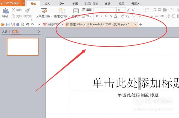Increase font size with A+ icon
The height and width of the screenshot is (118, 179).
(x=129, y=10)
